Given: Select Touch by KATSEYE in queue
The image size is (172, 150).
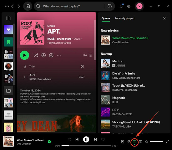Looking at the screenshot, I should [134, 88].
